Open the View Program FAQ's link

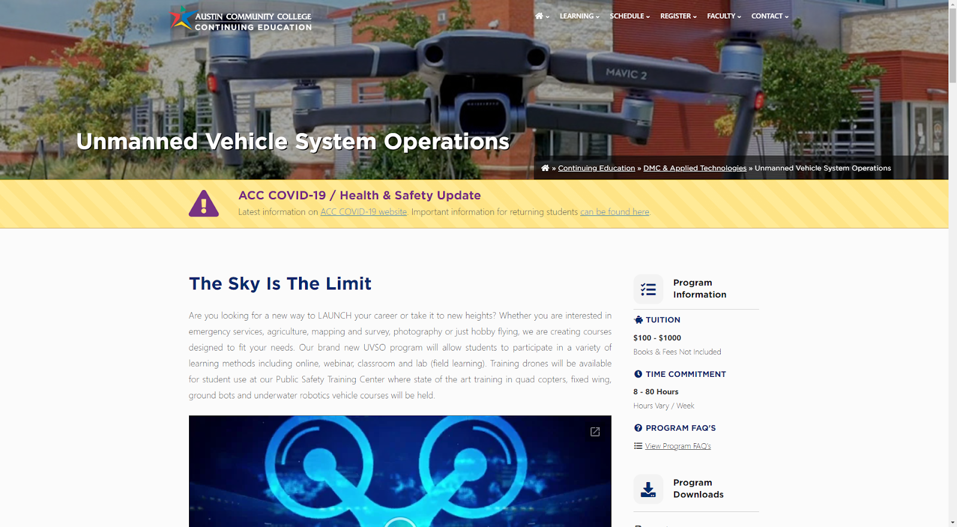[x=678, y=446]
